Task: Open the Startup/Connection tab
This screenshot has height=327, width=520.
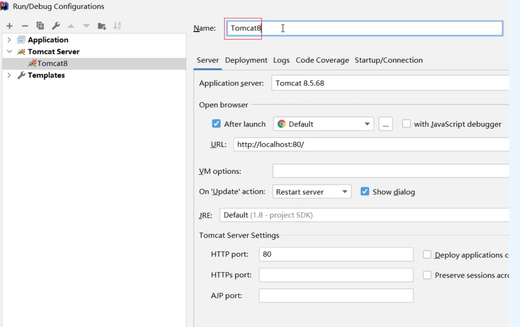Action: (389, 60)
